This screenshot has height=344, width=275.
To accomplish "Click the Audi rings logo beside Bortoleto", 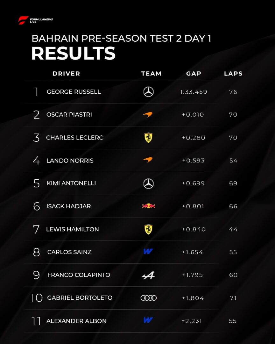I will (149, 298).
